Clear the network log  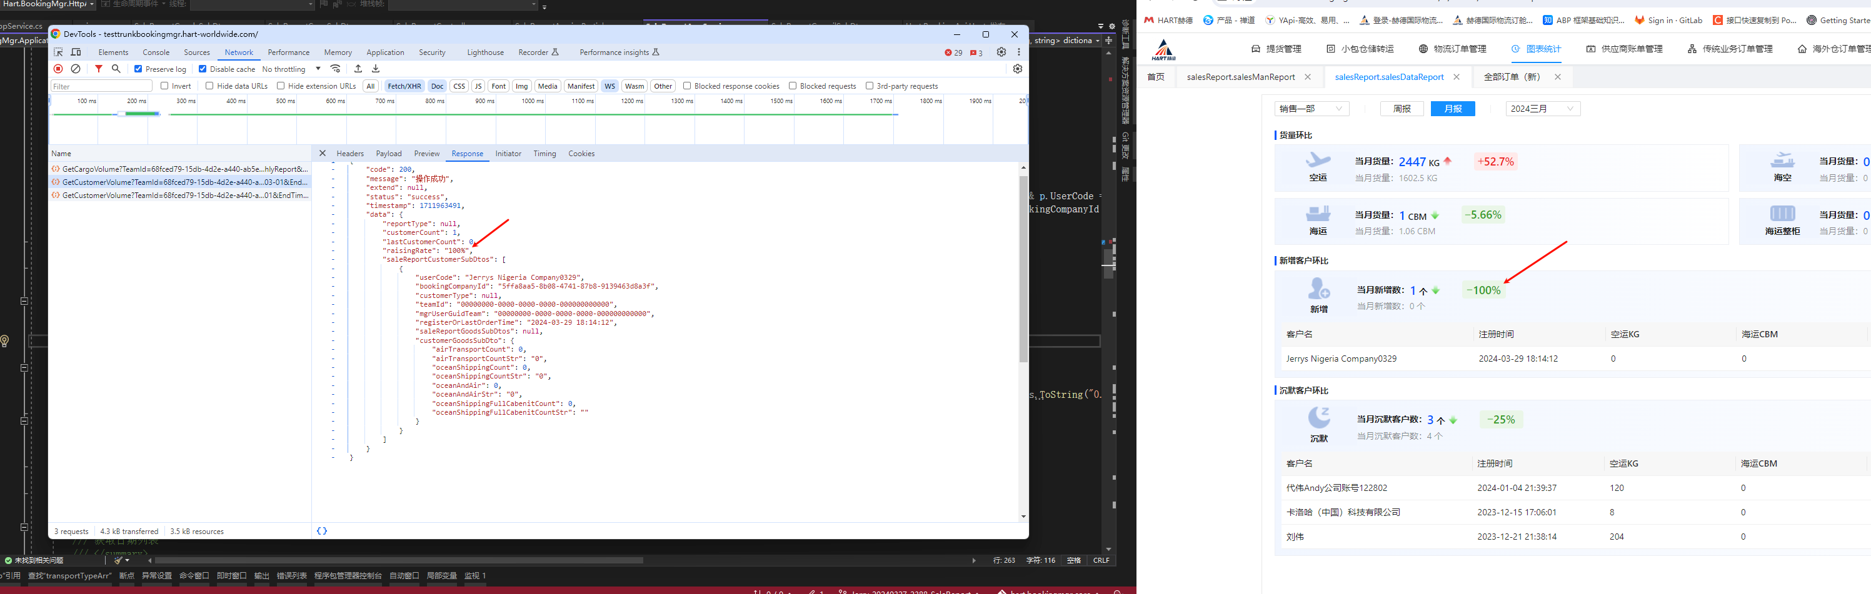click(x=76, y=69)
